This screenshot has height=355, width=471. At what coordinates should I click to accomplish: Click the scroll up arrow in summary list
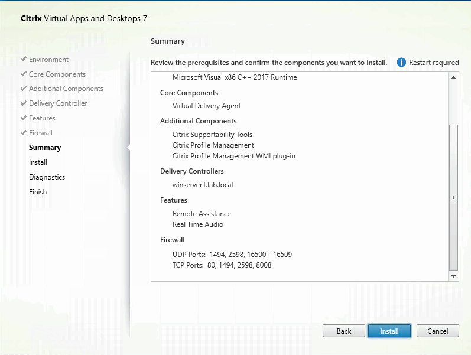click(x=454, y=77)
